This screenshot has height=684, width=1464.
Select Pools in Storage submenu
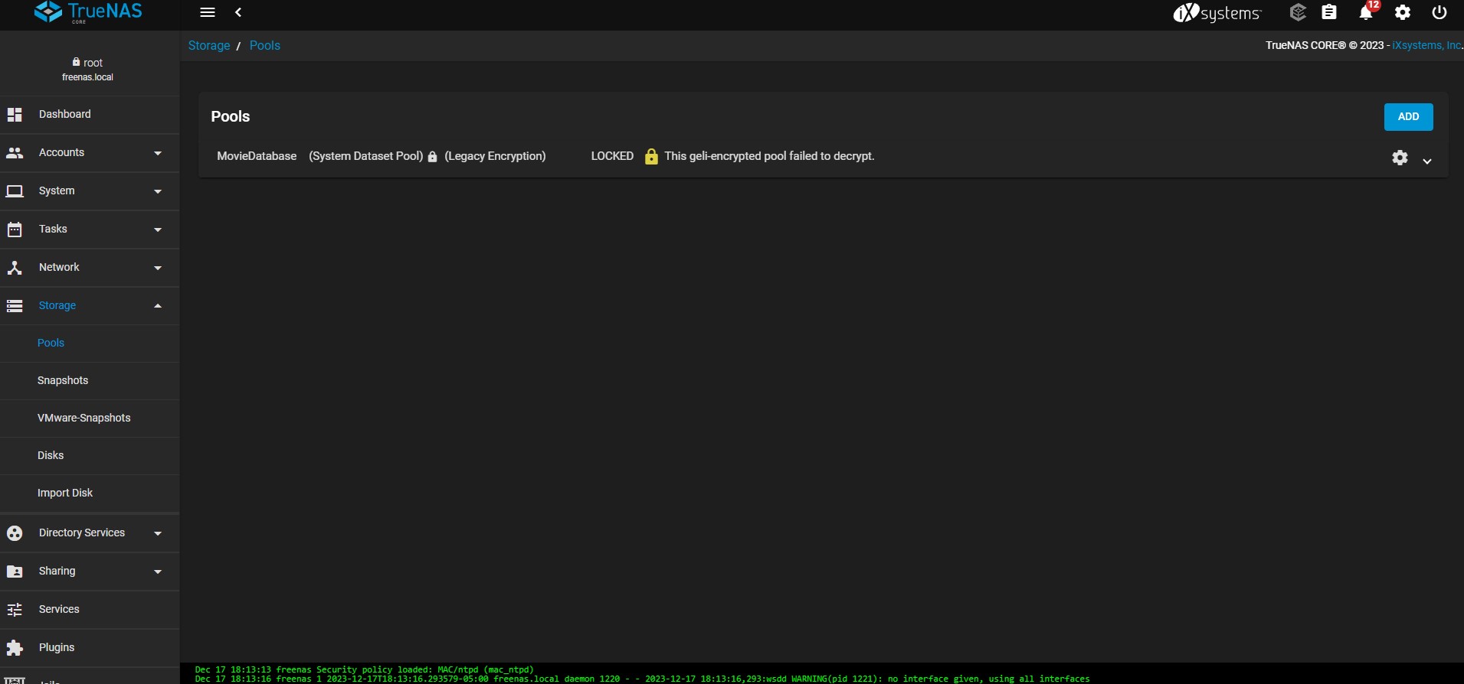pyautogui.click(x=90, y=344)
